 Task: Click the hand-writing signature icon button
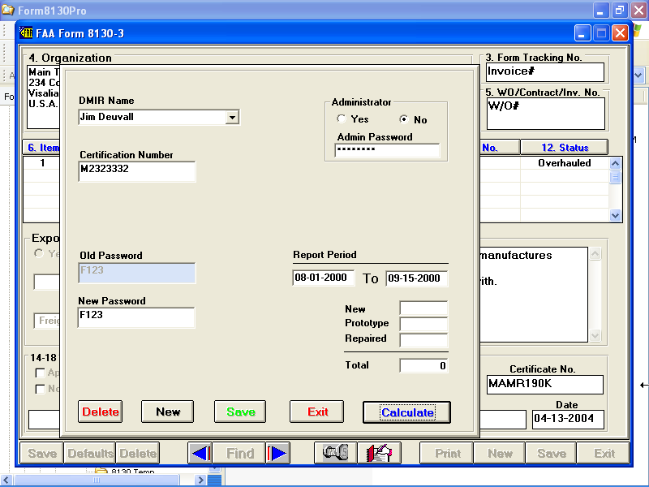tap(379, 454)
